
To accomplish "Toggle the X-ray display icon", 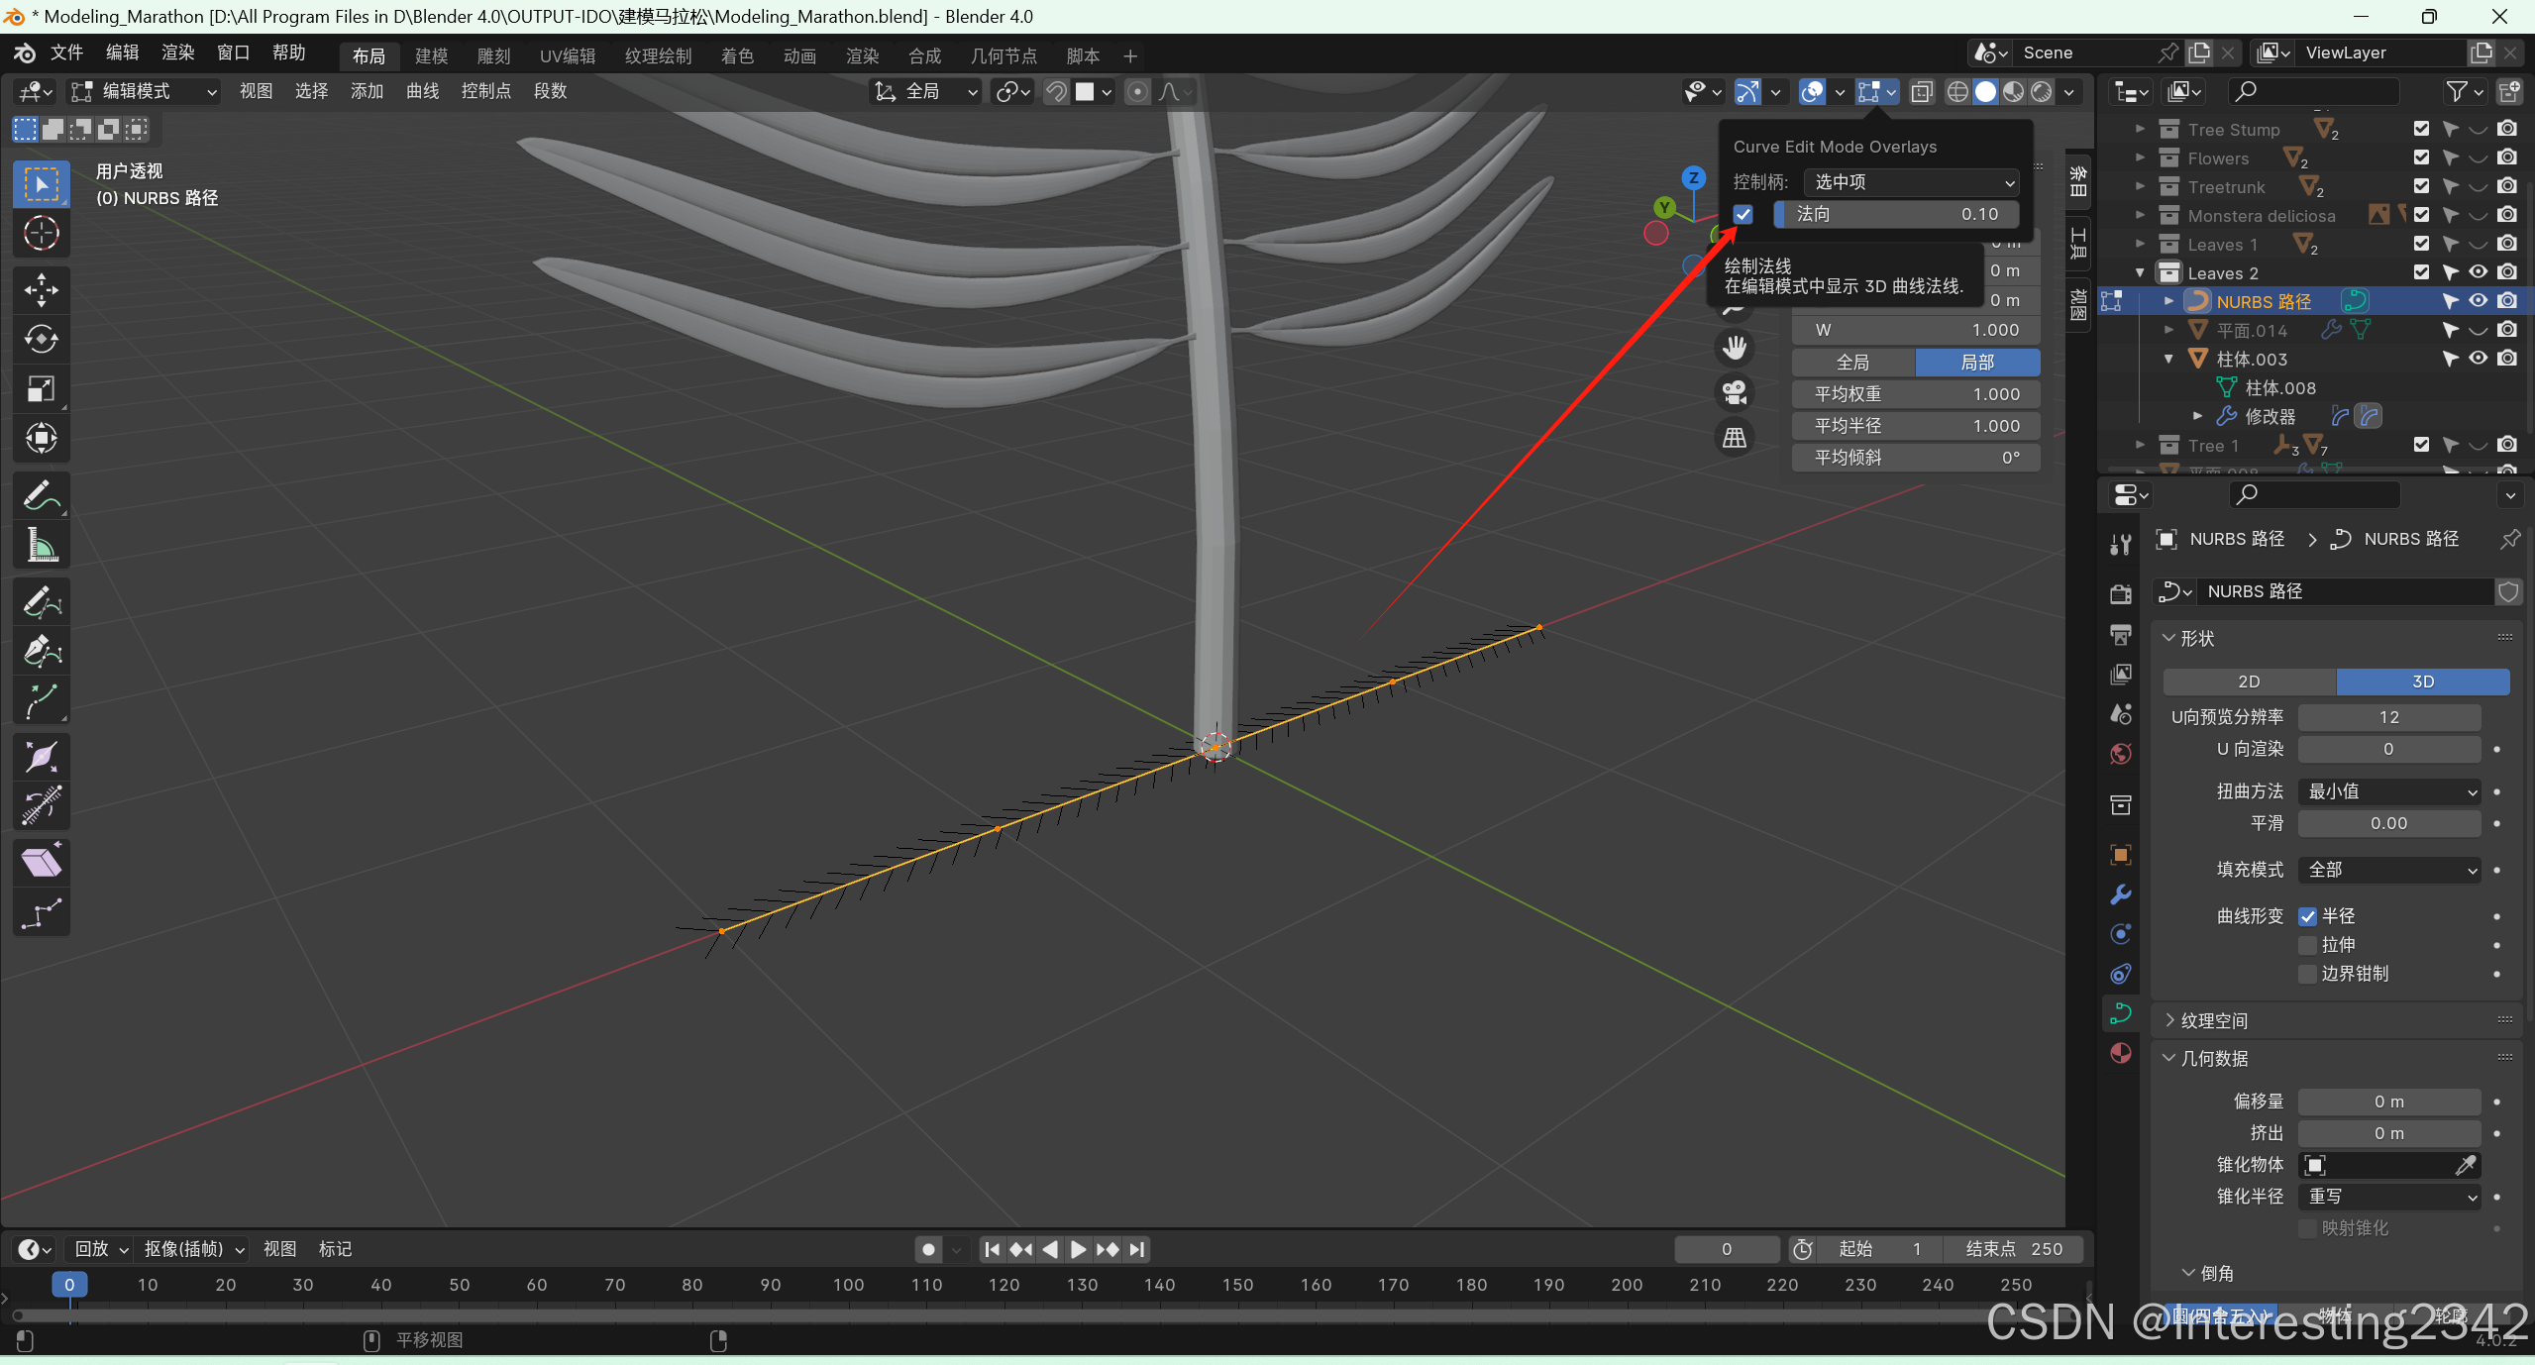I will pyautogui.click(x=1922, y=92).
